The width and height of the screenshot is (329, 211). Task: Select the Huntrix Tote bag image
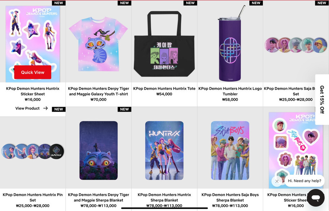(x=164, y=44)
